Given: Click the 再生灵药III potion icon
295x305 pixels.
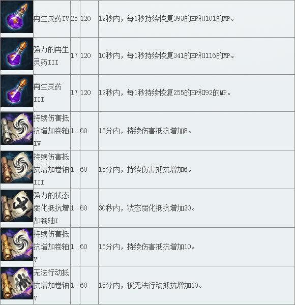Looking at the screenshot, I should click(x=17, y=91).
